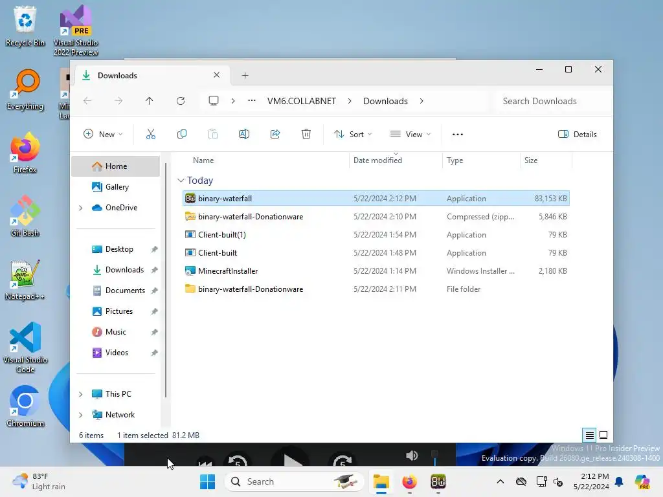The height and width of the screenshot is (497, 663).
Task: Click the File Explorer taskbar icon
Action: 381,481
